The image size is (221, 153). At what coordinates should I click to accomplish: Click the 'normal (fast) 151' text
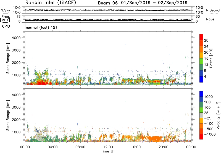tap(41, 27)
